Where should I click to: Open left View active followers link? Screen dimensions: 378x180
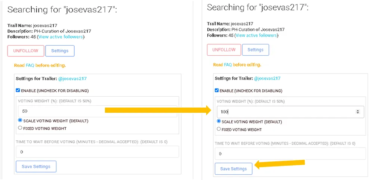pyautogui.click(x=61, y=37)
